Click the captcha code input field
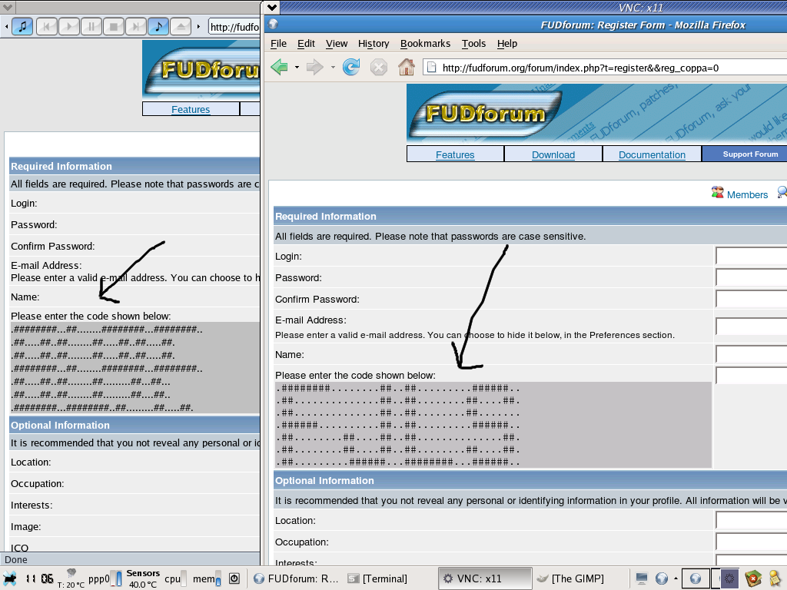The width and height of the screenshot is (787, 590). coord(752,375)
